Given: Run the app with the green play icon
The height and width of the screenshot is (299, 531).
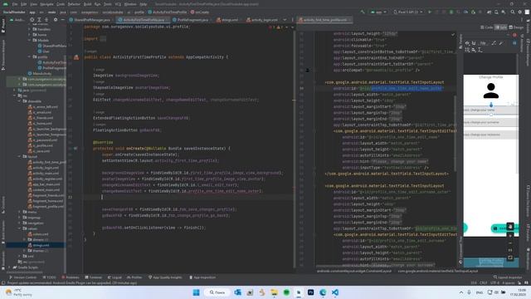Looking at the screenshot, I should pyautogui.click(x=430, y=12).
